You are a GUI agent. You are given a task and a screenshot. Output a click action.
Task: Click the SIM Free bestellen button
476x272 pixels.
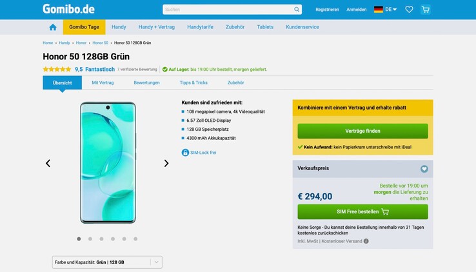(x=362, y=212)
